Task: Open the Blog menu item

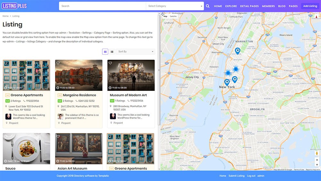Action: (x=282, y=6)
